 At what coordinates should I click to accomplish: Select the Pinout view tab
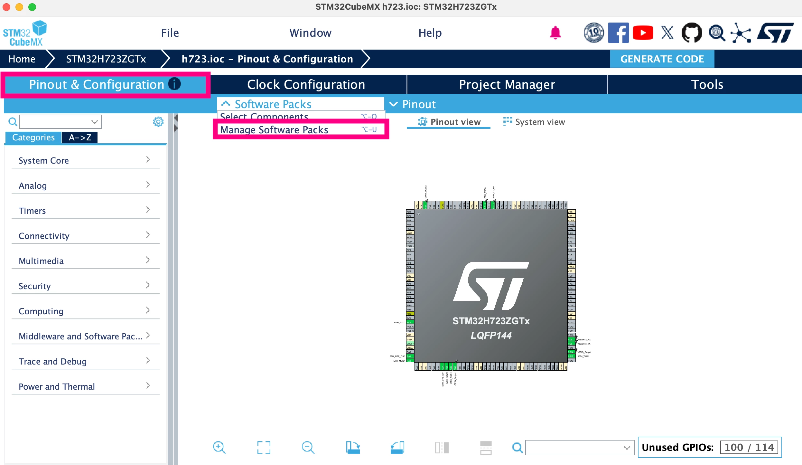449,122
